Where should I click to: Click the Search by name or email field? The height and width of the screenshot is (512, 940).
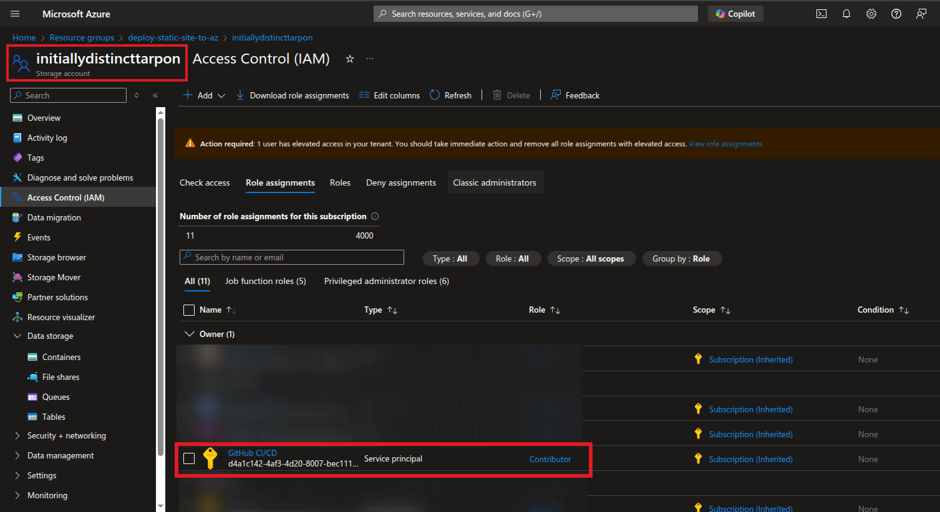pyautogui.click(x=292, y=258)
